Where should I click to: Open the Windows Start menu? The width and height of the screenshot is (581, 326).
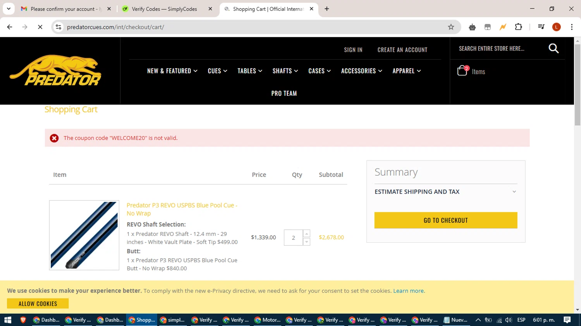coord(8,320)
